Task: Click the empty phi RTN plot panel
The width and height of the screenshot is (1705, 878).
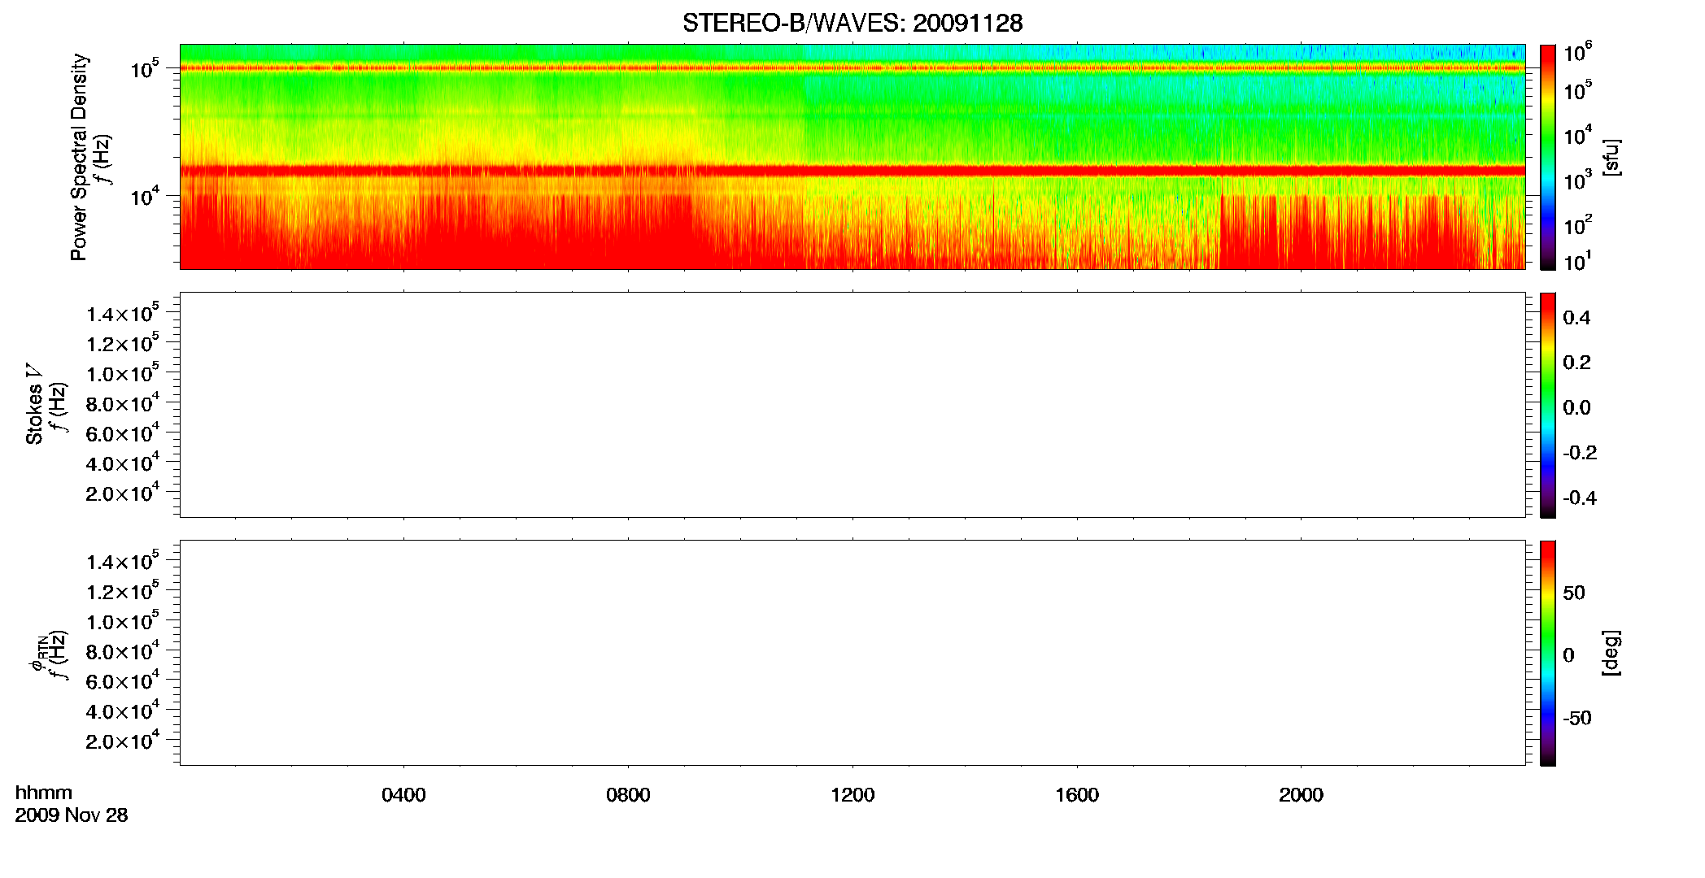Action: pos(852,653)
